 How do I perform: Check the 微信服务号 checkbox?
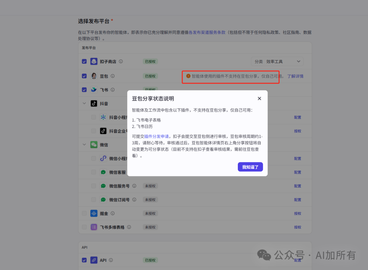pos(94,186)
